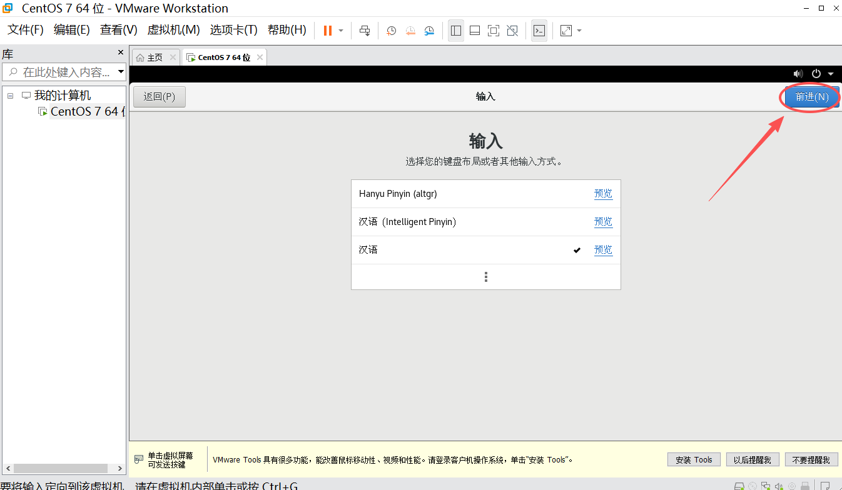The image size is (842, 490).
Task: Enter full screen mode
Action: [x=494, y=31]
